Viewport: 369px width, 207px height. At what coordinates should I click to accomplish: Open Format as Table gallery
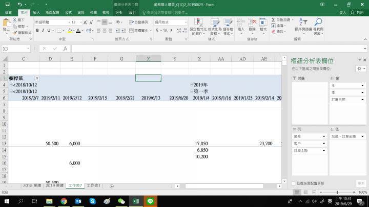(x=215, y=27)
